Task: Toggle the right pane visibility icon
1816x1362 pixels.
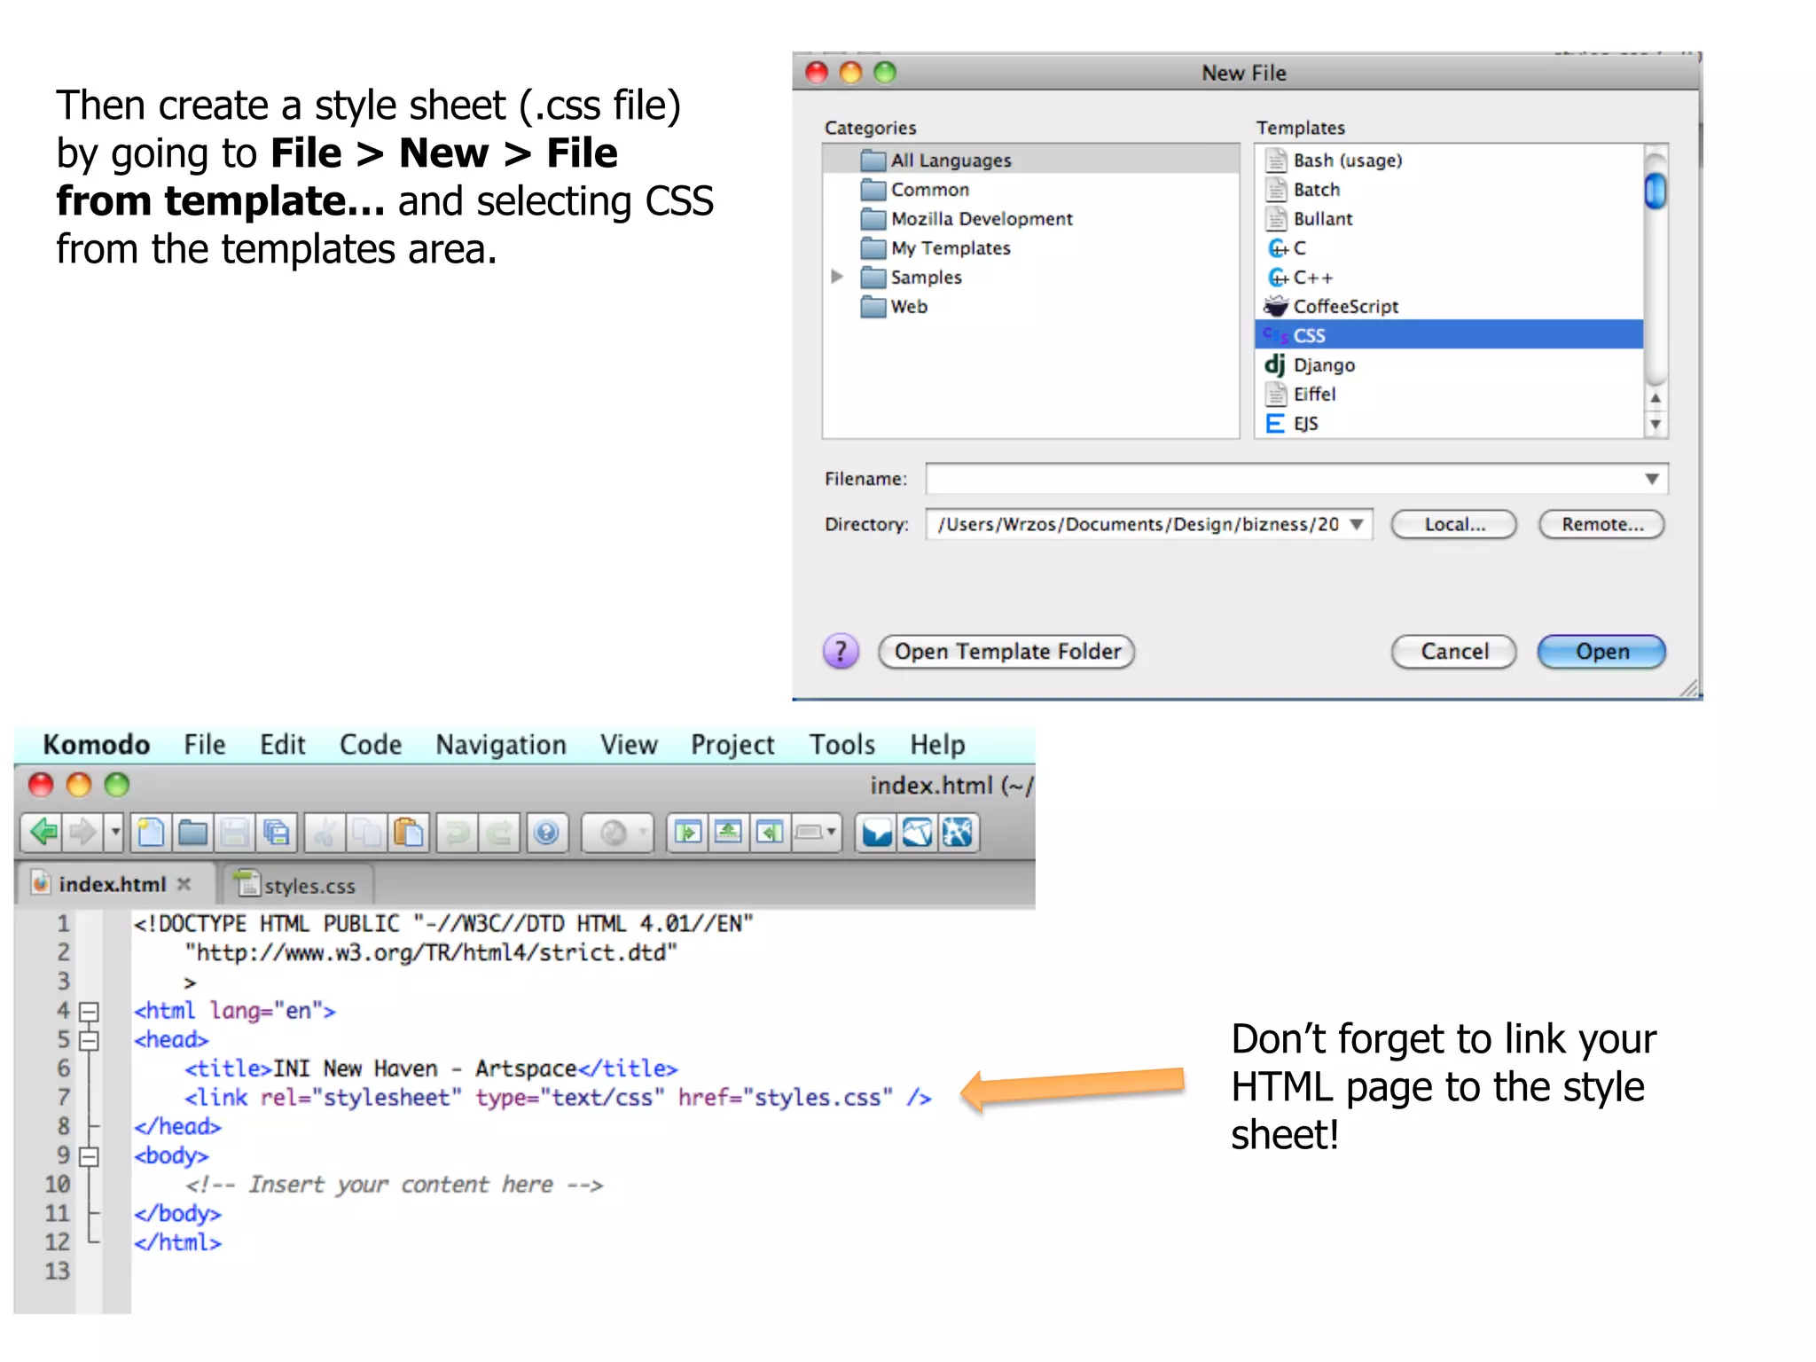Action: (x=769, y=832)
